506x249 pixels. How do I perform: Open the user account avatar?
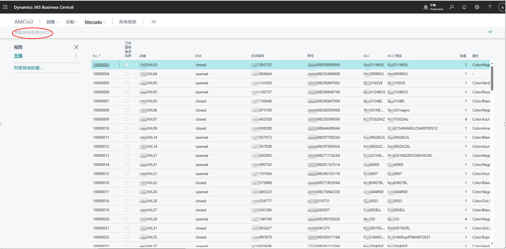pyautogui.click(x=502, y=7)
